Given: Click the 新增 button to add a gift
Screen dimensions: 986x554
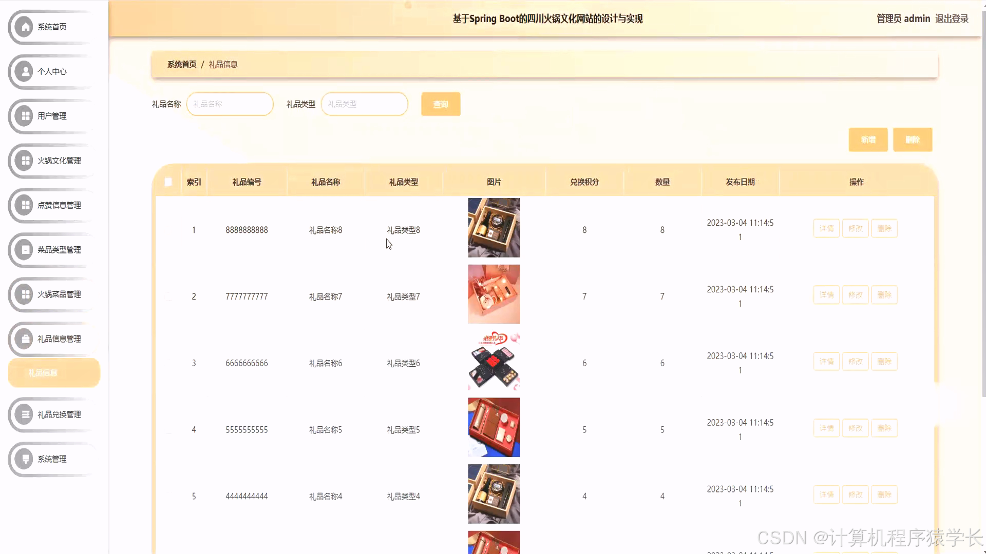Looking at the screenshot, I should pos(868,139).
